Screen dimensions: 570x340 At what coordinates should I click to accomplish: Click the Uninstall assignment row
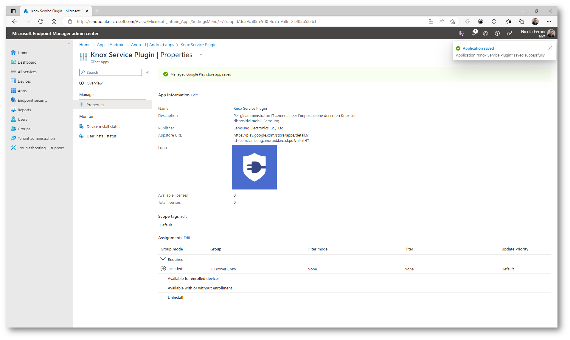click(x=355, y=297)
